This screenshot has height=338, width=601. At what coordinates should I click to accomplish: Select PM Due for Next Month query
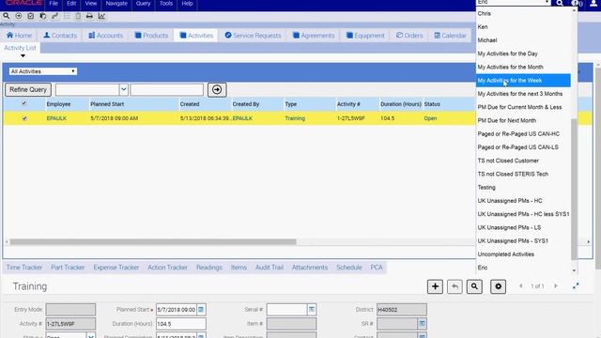tap(507, 120)
